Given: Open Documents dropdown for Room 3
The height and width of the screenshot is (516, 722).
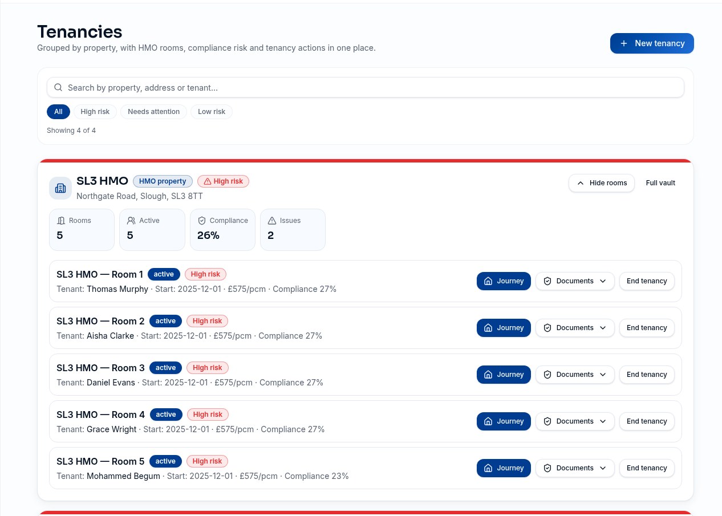Looking at the screenshot, I should point(575,375).
